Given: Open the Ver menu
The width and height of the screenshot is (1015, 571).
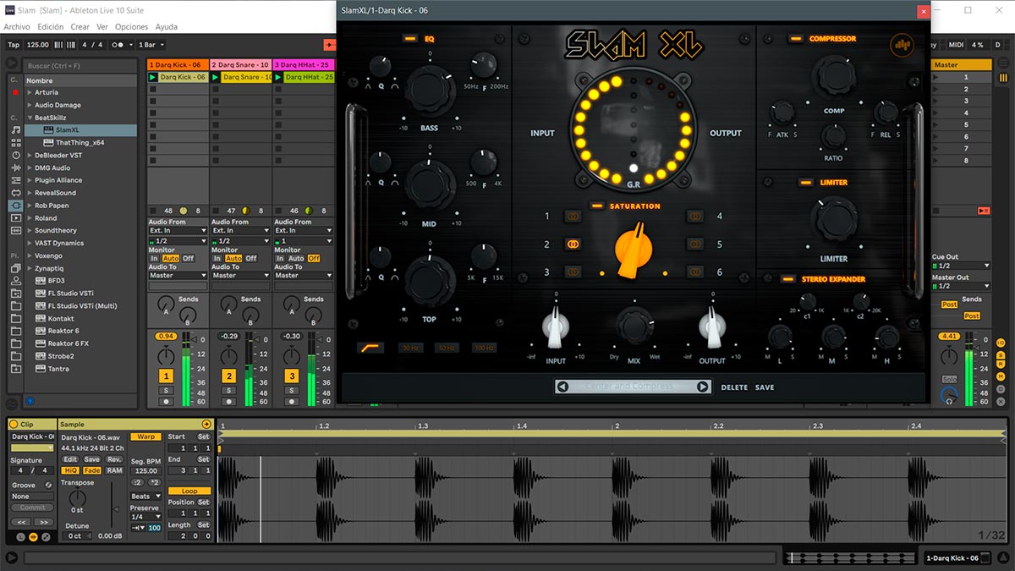Looking at the screenshot, I should tap(102, 27).
